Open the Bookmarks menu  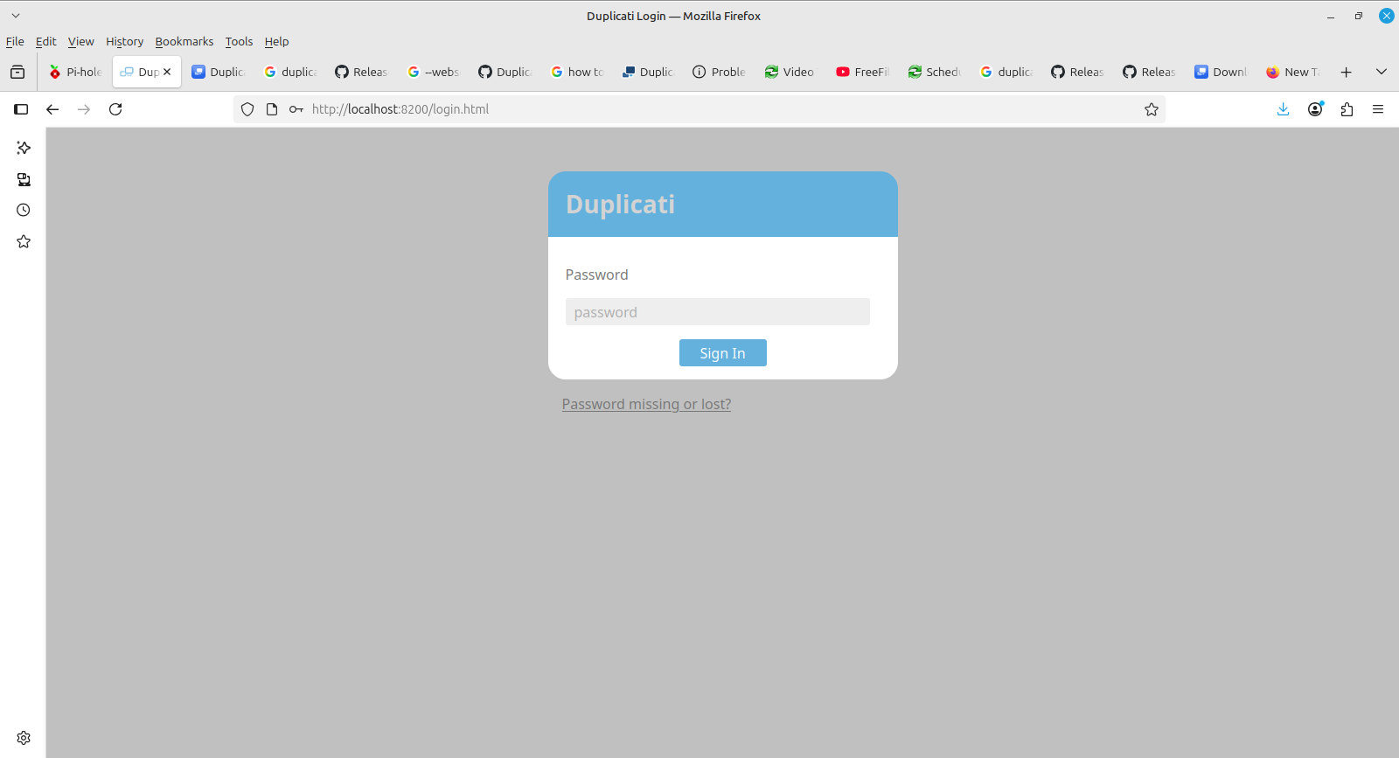(x=184, y=41)
